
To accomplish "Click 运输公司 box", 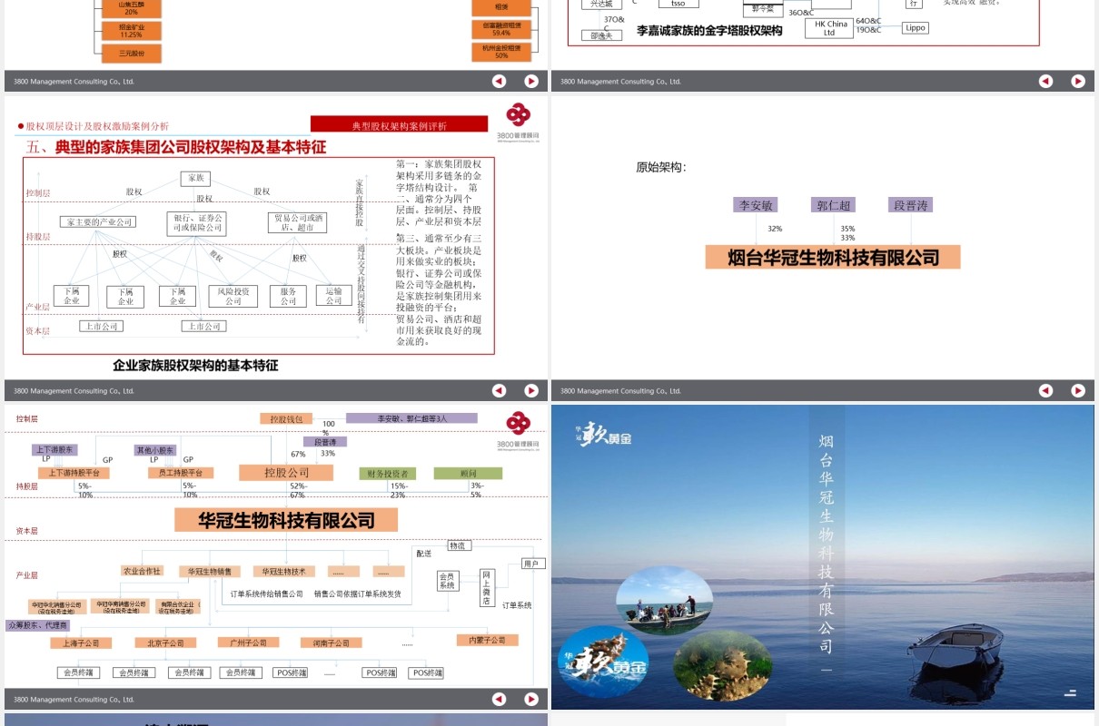I will coord(333,296).
